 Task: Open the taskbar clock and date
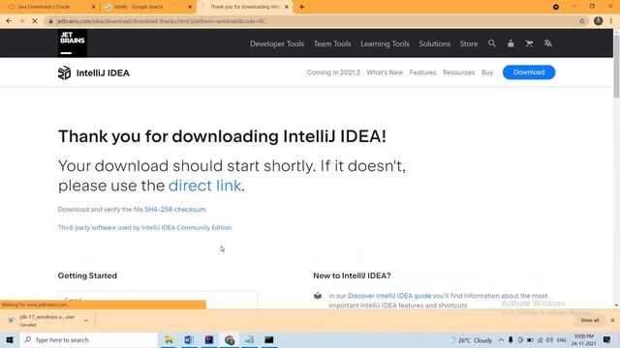coord(583,340)
